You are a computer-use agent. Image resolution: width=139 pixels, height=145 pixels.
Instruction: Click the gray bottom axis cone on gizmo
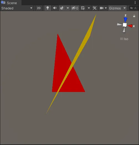[x=124, y=30]
